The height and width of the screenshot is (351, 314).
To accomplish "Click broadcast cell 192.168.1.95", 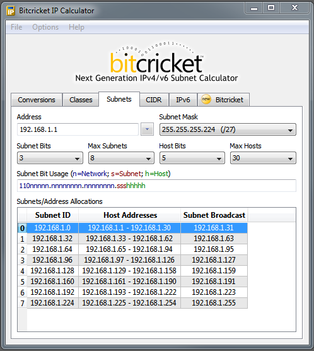I will (x=214, y=249).
